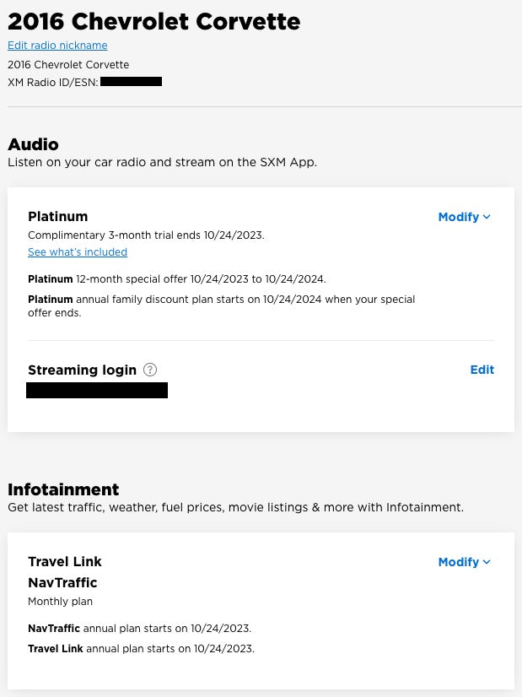Click the NavTraffic plan title

(62, 582)
